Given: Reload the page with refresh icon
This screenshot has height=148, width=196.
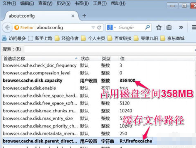Looking at the screenshot, I should click(99, 27).
